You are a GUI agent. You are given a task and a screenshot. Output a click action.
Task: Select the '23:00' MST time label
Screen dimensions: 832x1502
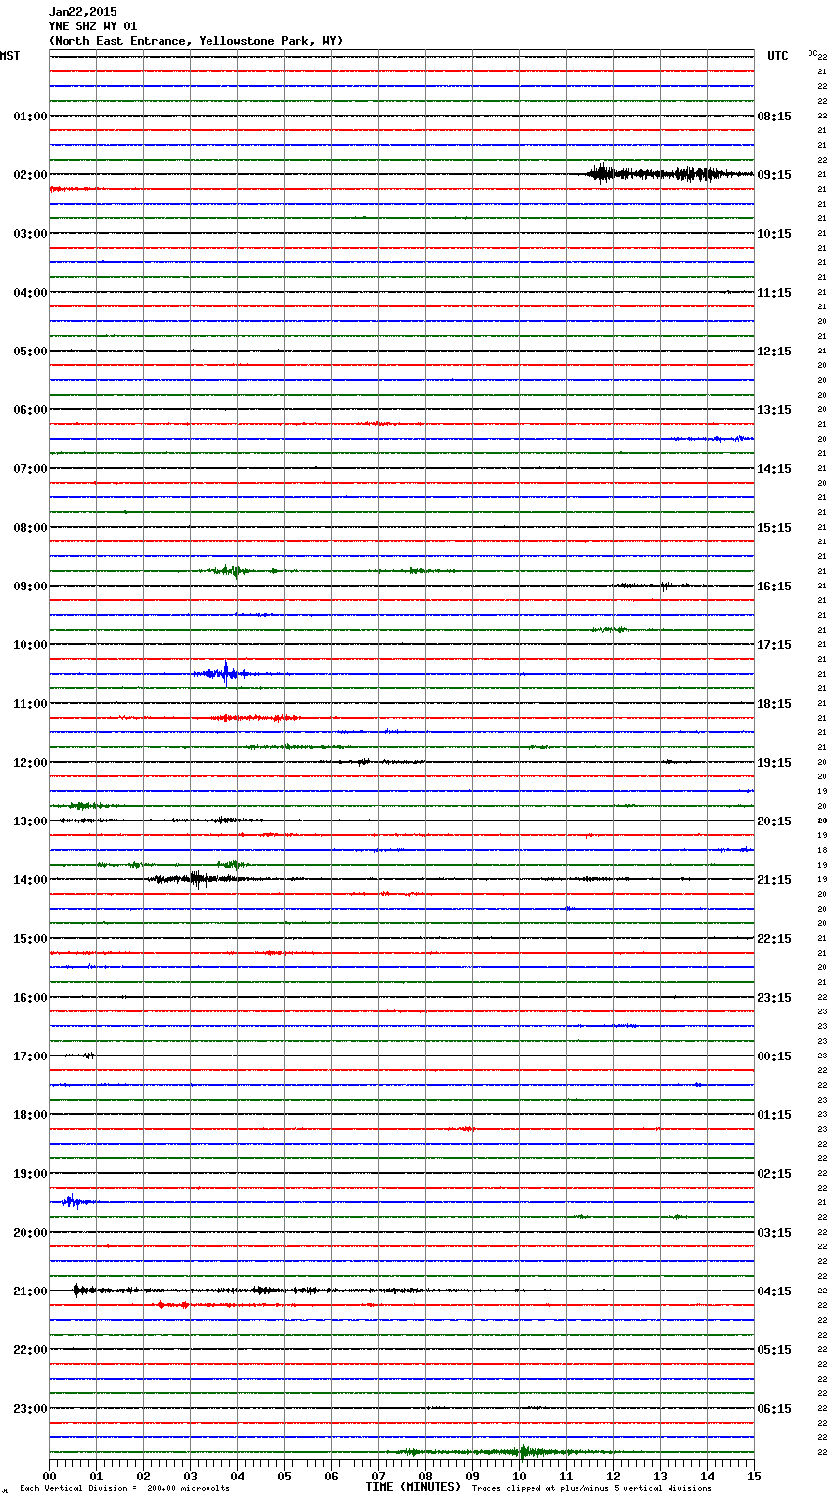click(x=30, y=1409)
